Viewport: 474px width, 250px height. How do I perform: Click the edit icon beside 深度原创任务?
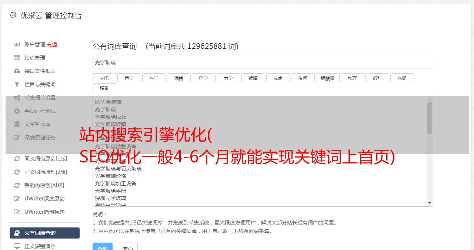click(17, 138)
